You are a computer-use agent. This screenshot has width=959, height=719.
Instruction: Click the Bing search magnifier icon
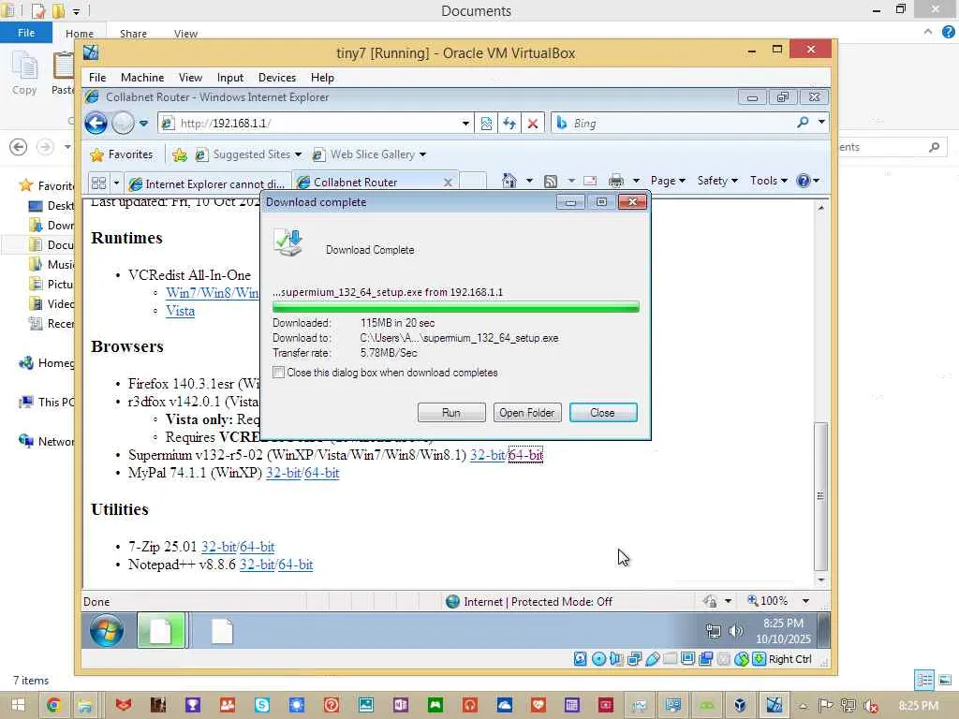803,123
